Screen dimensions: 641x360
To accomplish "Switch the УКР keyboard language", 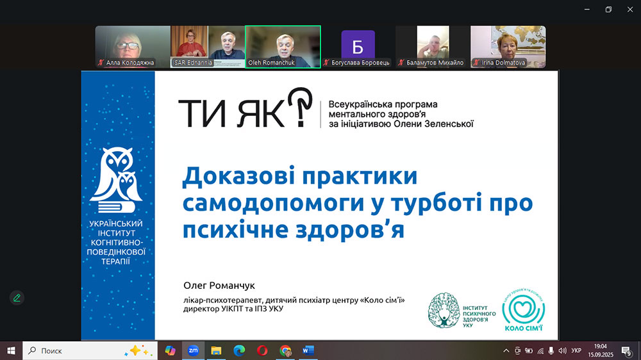I will 576,350.
